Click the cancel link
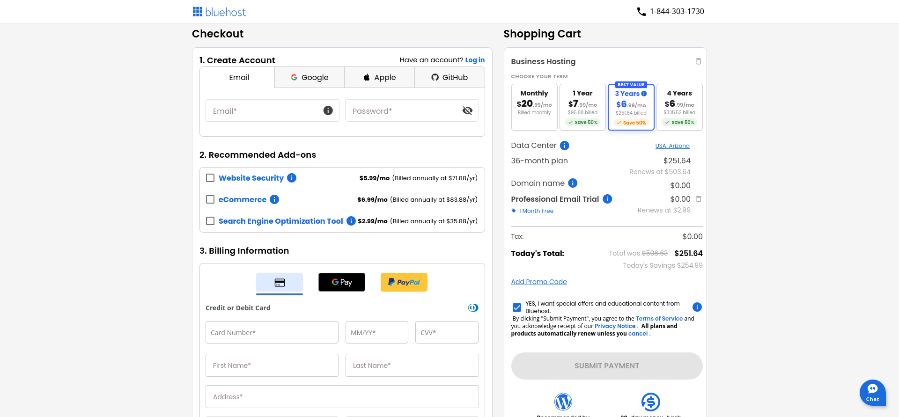This screenshot has height=417, width=899. point(638,334)
